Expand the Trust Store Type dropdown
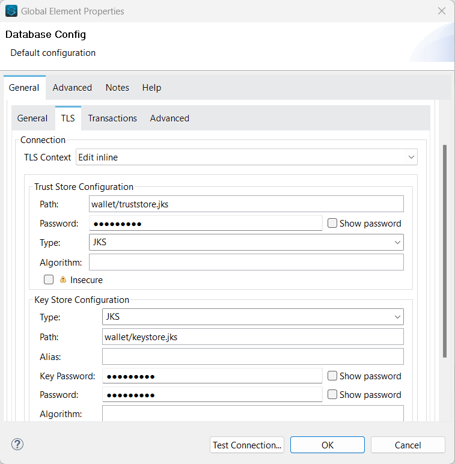The height and width of the screenshot is (464, 455). (246, 242)
